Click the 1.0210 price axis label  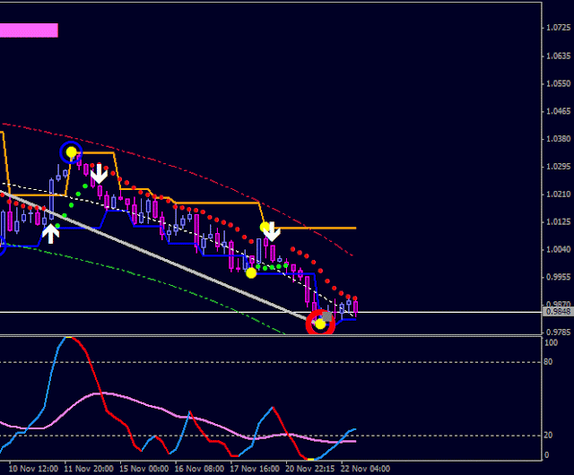558,194
